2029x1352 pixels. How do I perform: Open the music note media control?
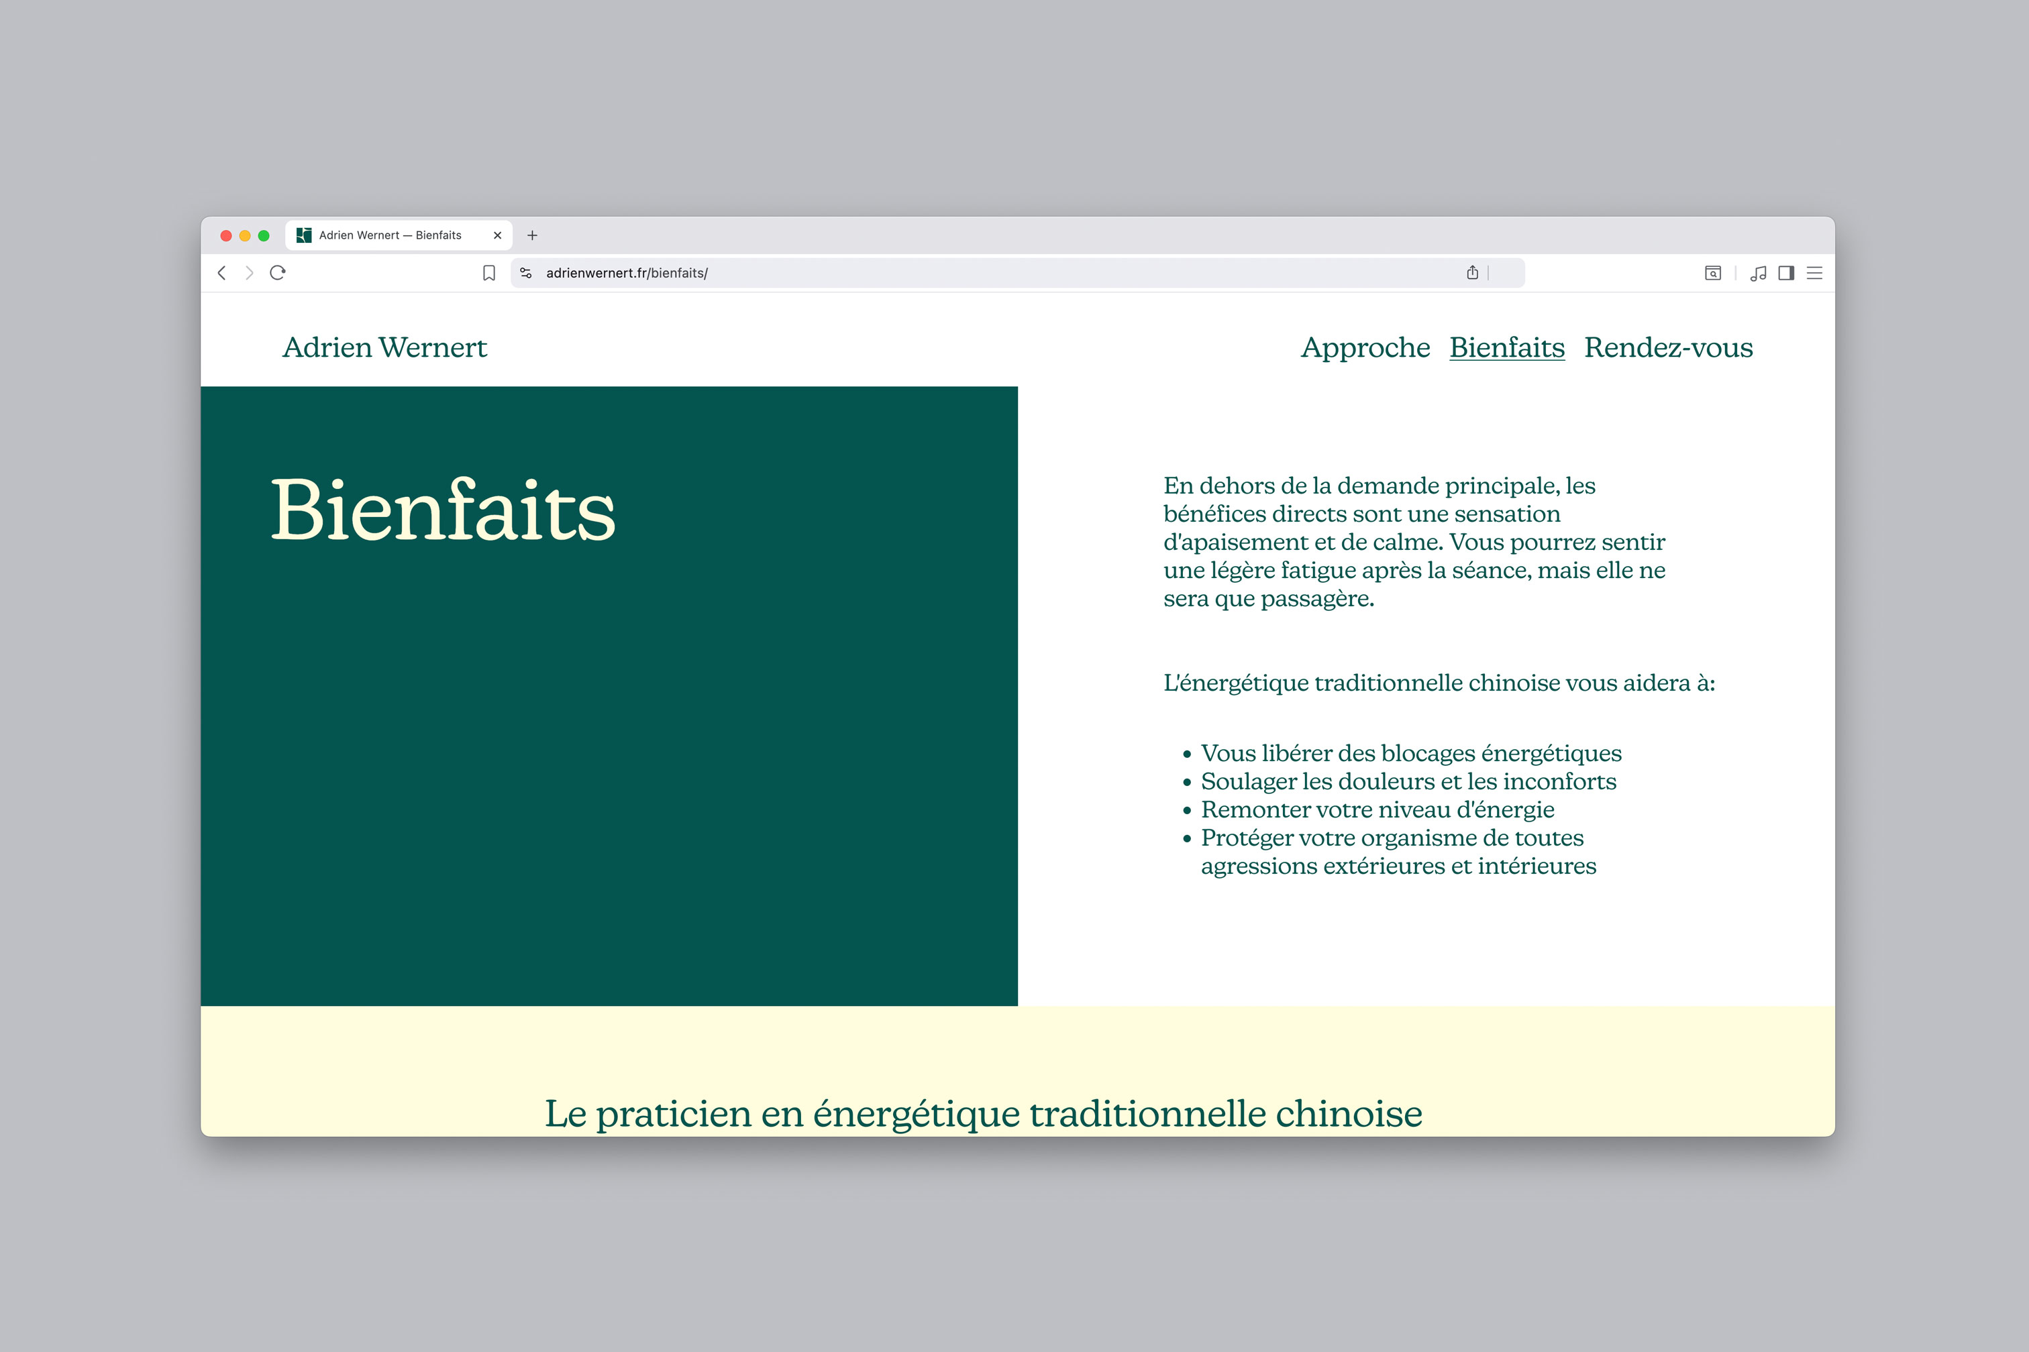[1758, 272]
